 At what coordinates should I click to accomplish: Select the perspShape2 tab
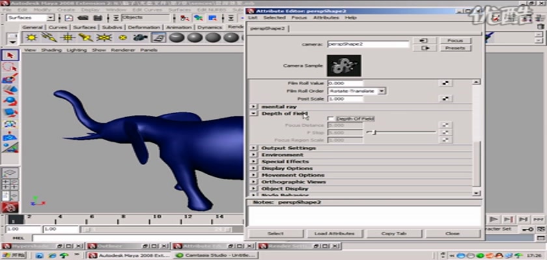[x=268, y=29]
